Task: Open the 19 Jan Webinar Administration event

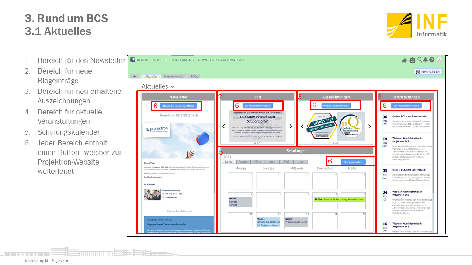Action: (x=406, y=148)
